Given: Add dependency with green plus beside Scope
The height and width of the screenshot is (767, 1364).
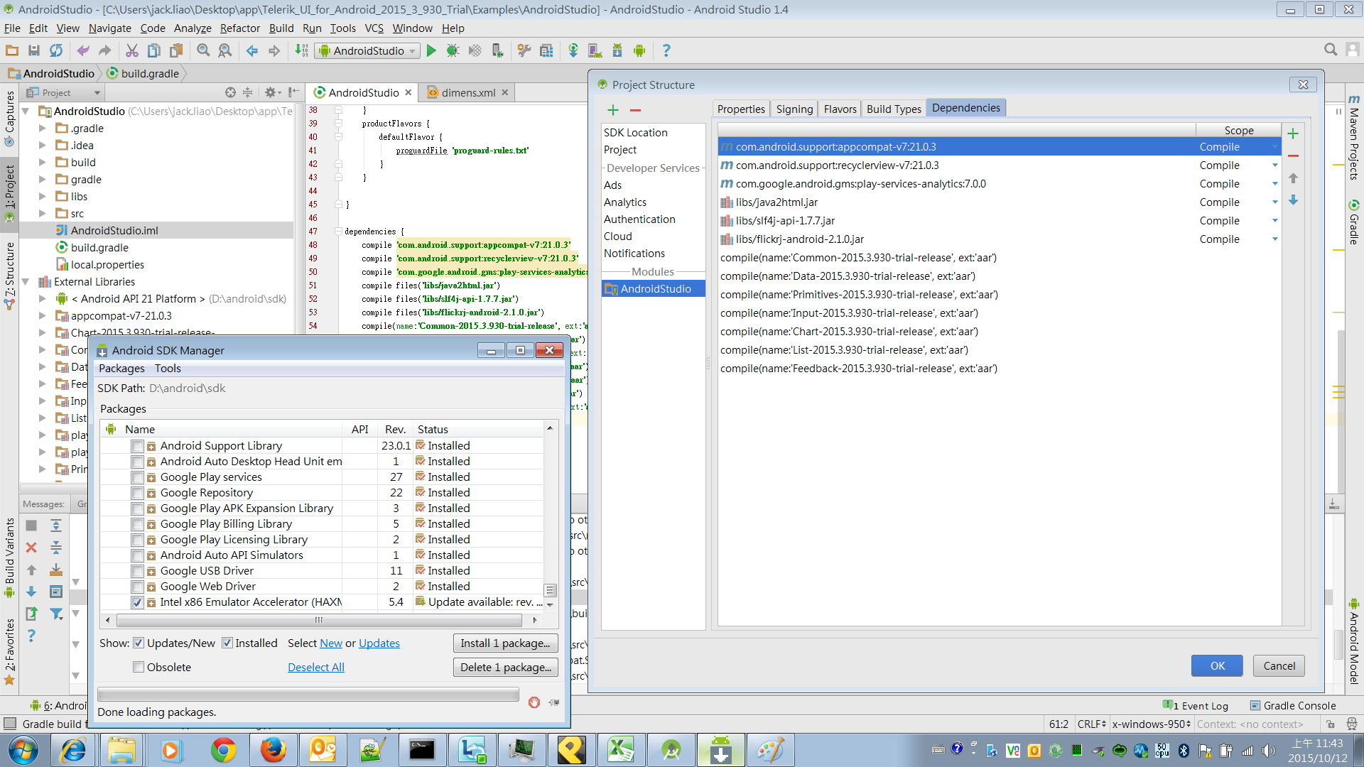Looking at the screenshot, I should pos(1293,134).
